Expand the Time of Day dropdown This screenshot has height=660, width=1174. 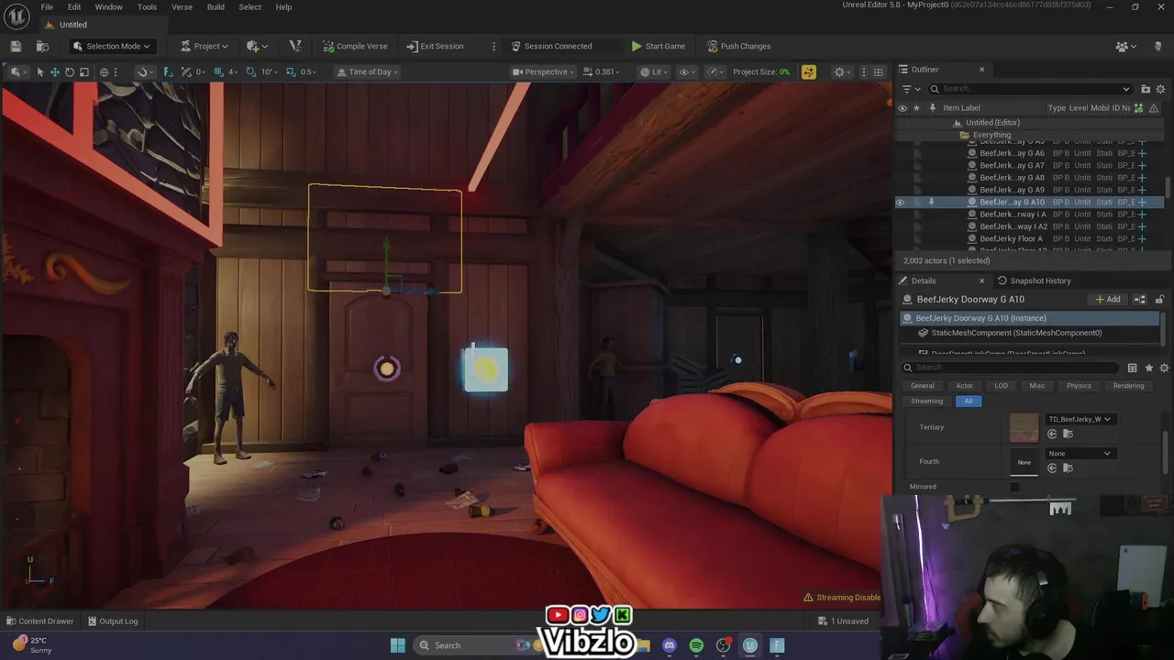(368, 71)
